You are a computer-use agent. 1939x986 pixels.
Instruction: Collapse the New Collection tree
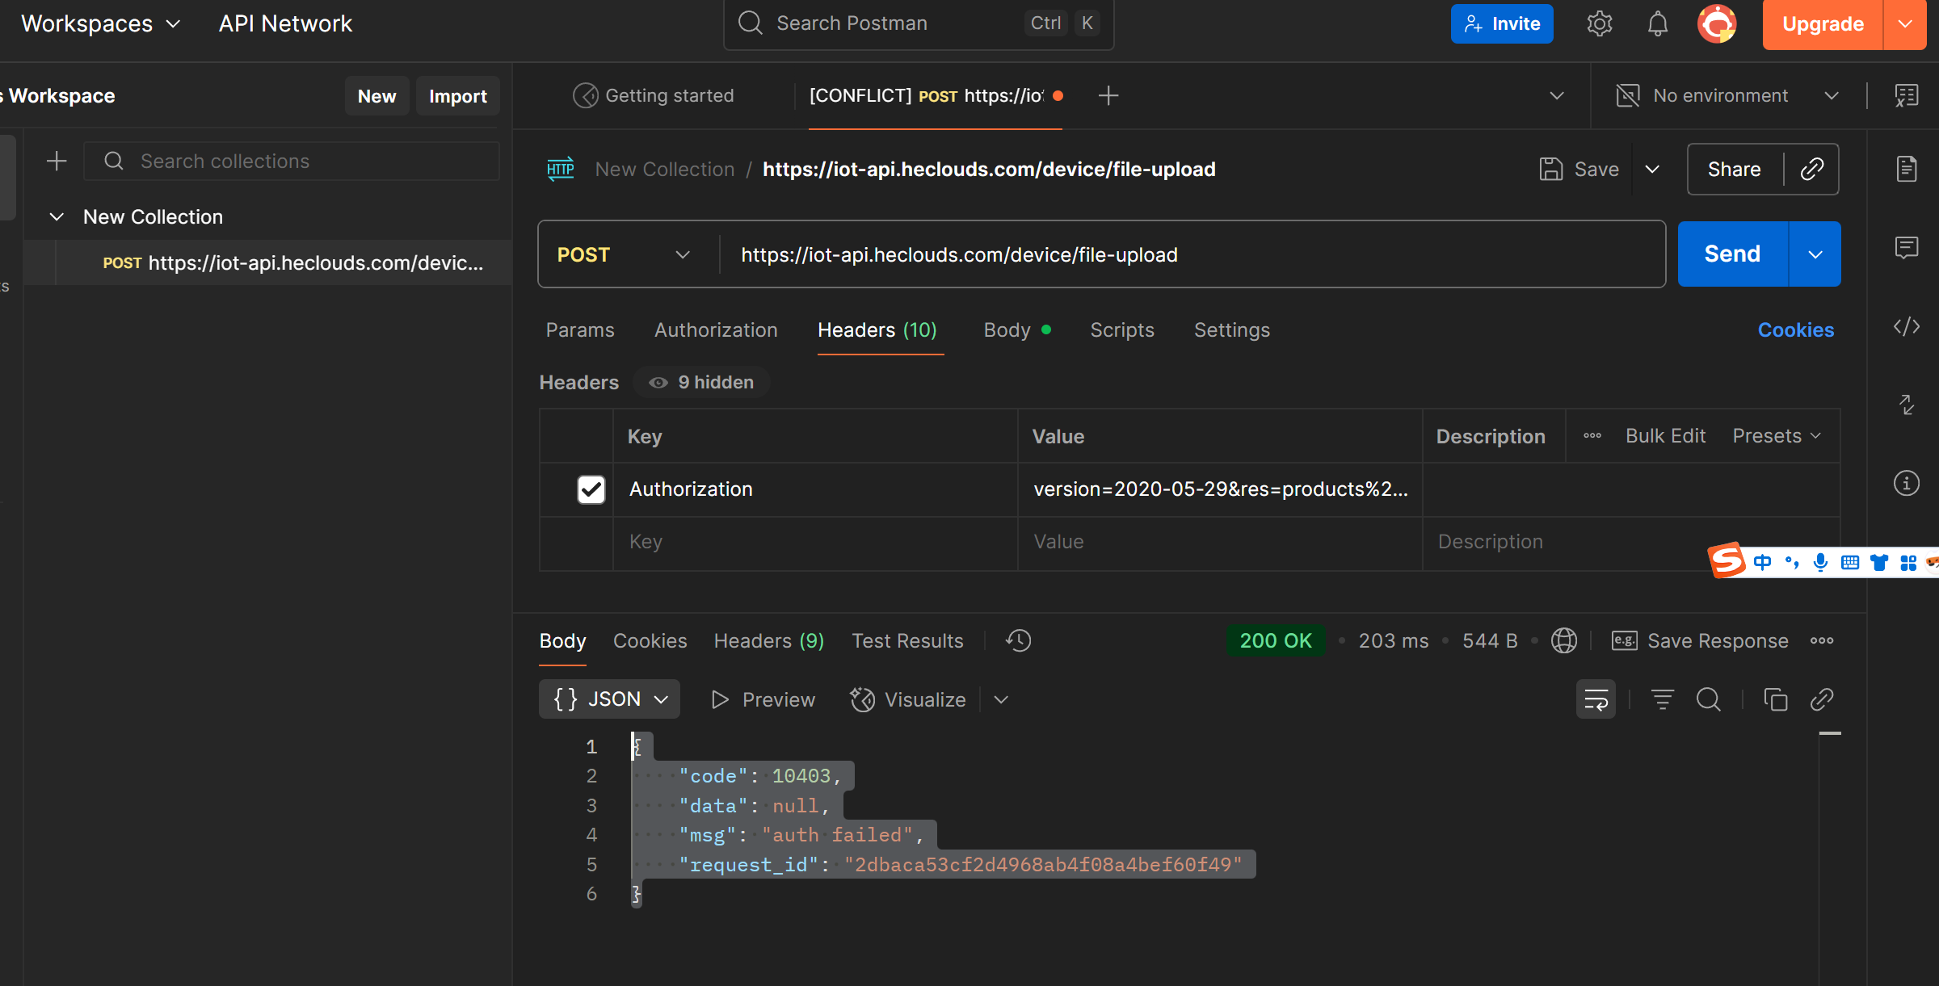pyautogui.click(x=57, y=216)
